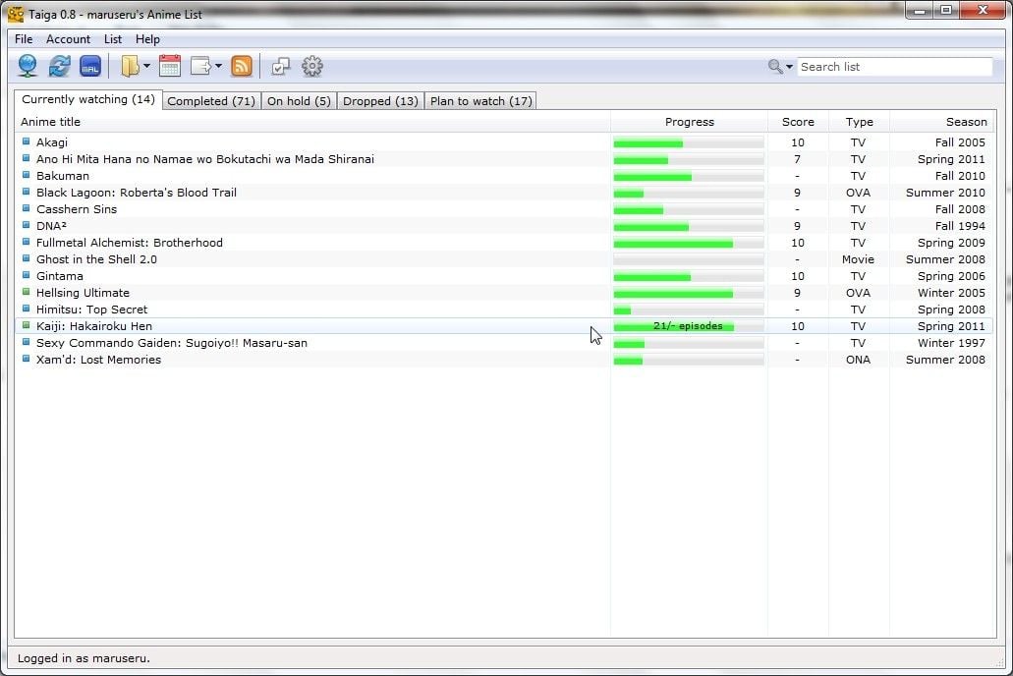The width and height of the screenshot is (1013, 676).
Task: Click the status icon beside Akagi
Action: click(26, 141)
